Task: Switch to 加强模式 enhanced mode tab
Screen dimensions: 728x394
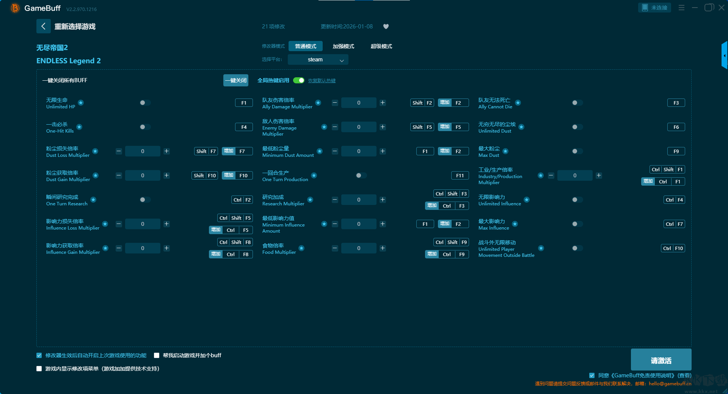Action: 343,46
